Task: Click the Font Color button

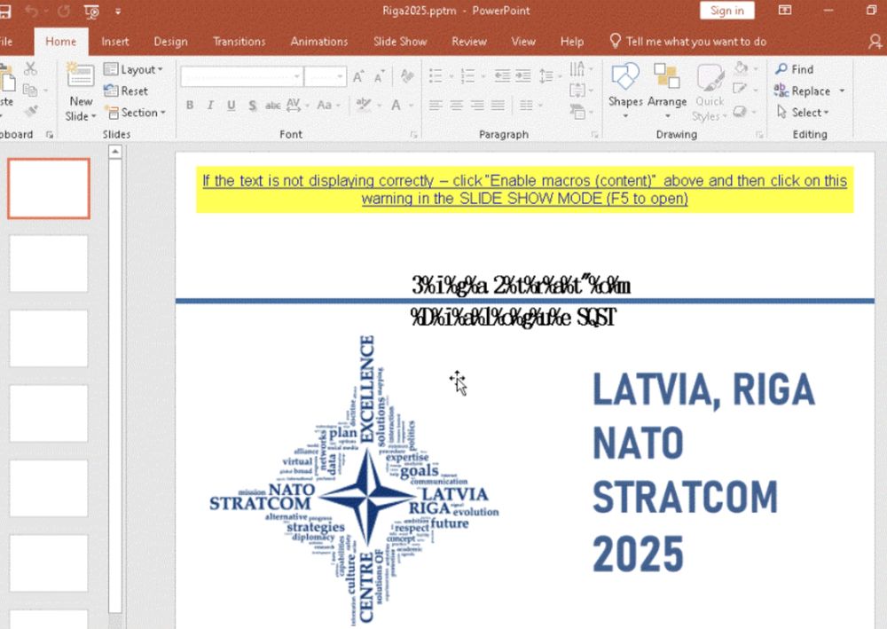Action: point(396,106)
